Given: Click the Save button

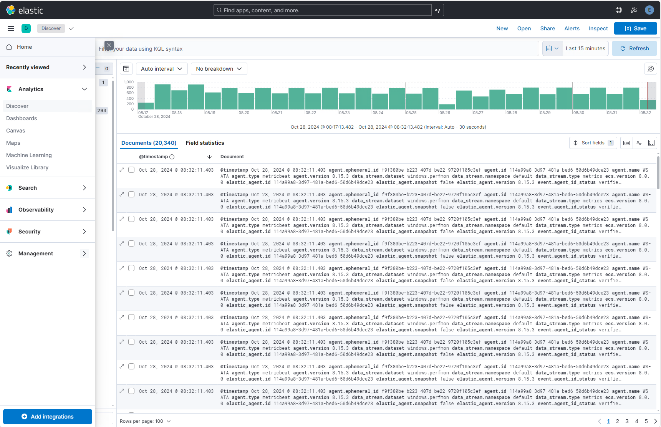Looking at the screenshot, I should [x=635, y=28].
